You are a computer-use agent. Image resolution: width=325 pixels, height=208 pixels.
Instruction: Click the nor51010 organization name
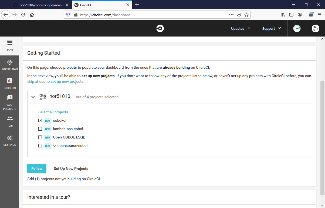[x=60, y=96]
